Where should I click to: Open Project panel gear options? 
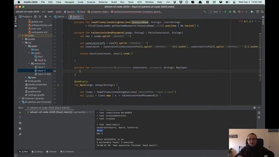[x=45, y=17]
